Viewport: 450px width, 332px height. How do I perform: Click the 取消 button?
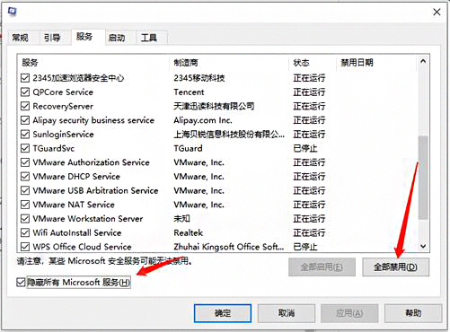click(x=287, y=313)
